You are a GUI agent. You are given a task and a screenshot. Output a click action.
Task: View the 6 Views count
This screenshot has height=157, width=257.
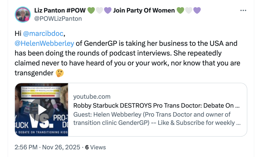[x=95, y=147]
